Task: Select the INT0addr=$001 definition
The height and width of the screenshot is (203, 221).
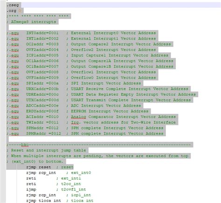Action: [42, 33]
